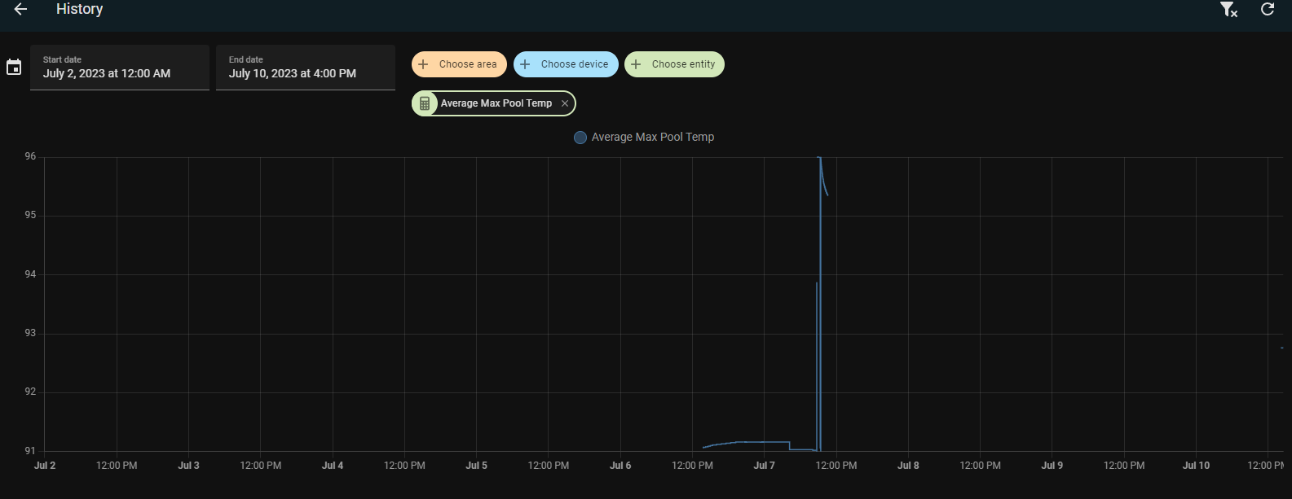Image resolution: width=1292 pixels, height=499 pixels.
Task: Open the Choose device picker
Action: [574, 64]
